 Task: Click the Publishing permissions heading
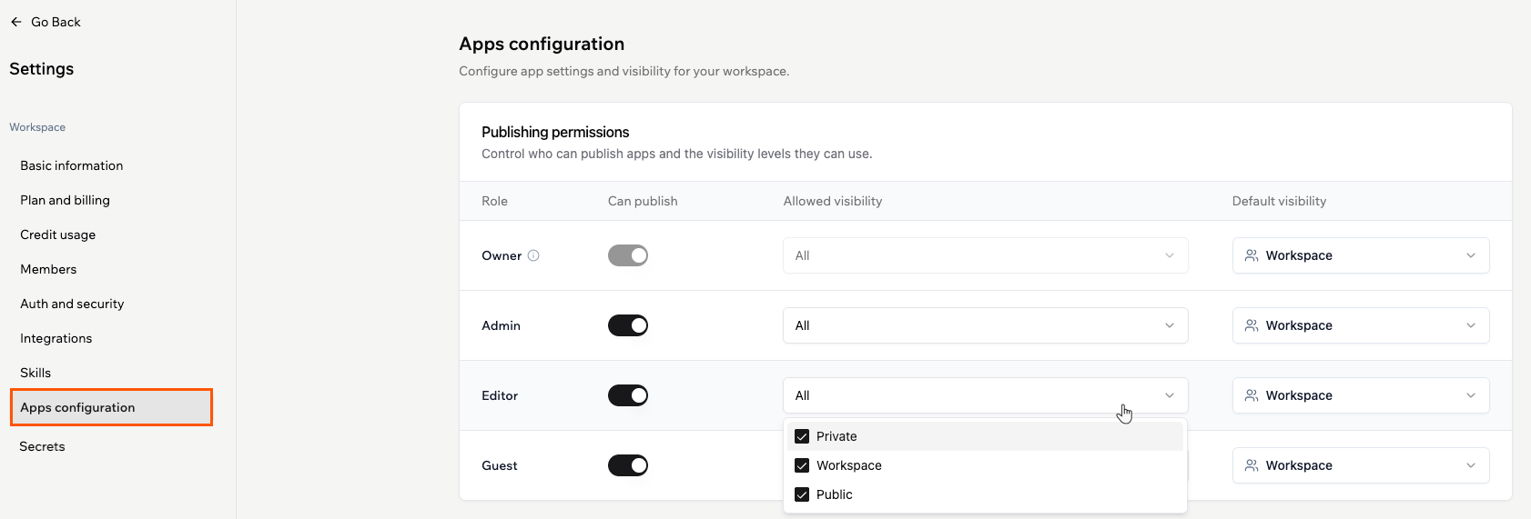point(555,132)
